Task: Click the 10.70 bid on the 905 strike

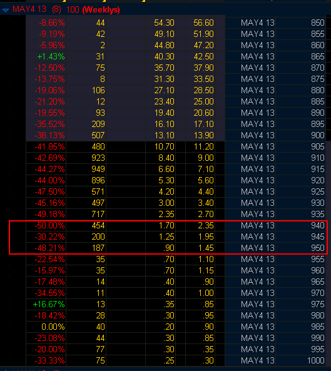Action: point(164,146)
